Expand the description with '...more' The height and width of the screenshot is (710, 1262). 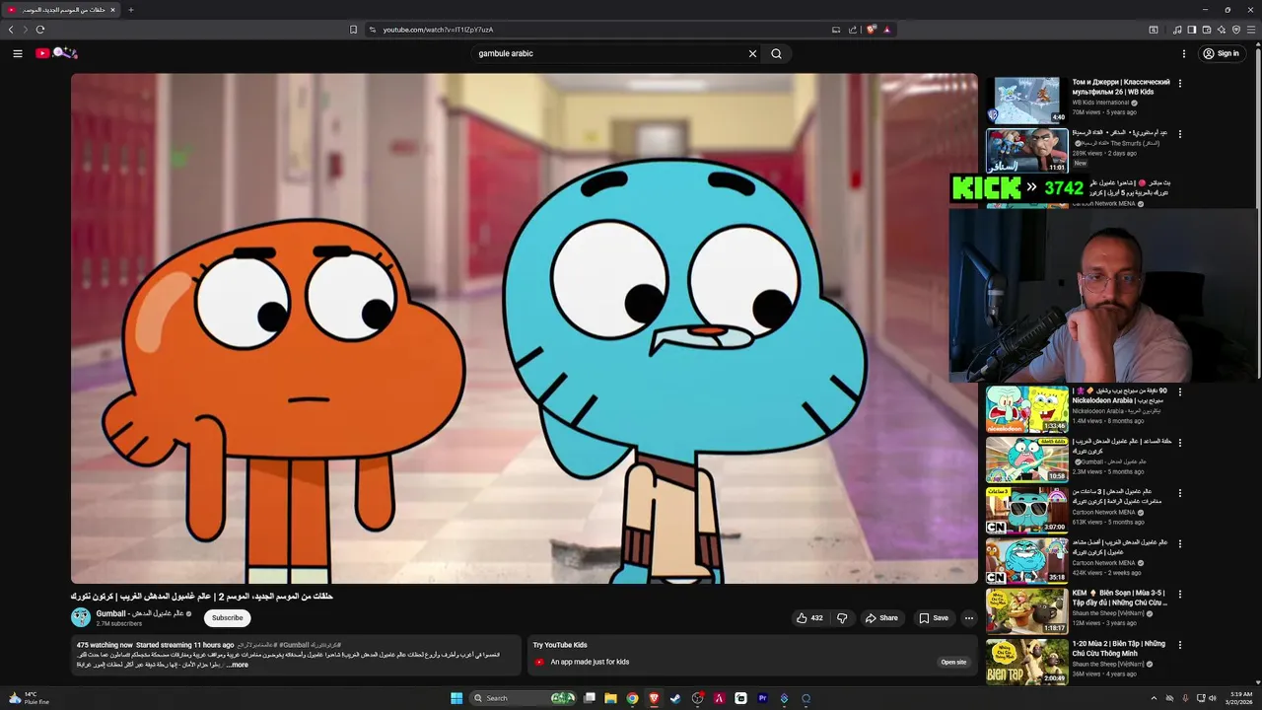point(238,665)
